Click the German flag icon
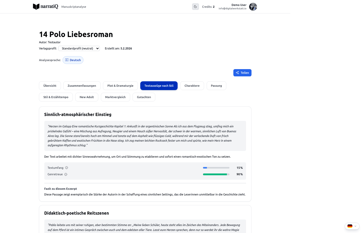Image resolution: width=363 pixels, height=233 pixels. click(x=350, y=226)
